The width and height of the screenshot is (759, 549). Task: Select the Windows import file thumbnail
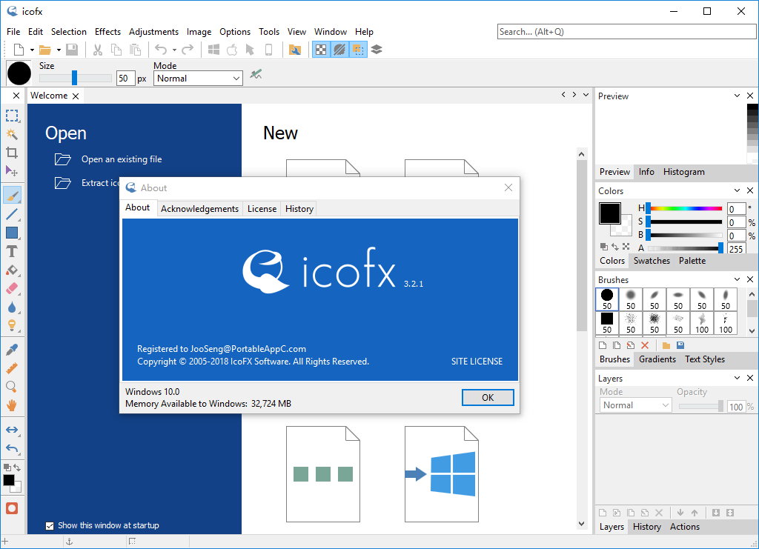(442, 474)
